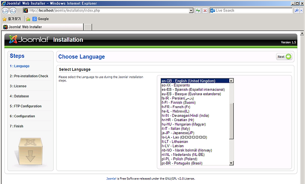Select step 1 : Language
The width and height of the screenshot is (305, 184).
click(19, 66)
